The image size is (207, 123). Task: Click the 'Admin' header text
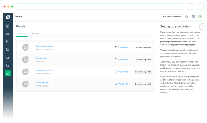[18, 16]
